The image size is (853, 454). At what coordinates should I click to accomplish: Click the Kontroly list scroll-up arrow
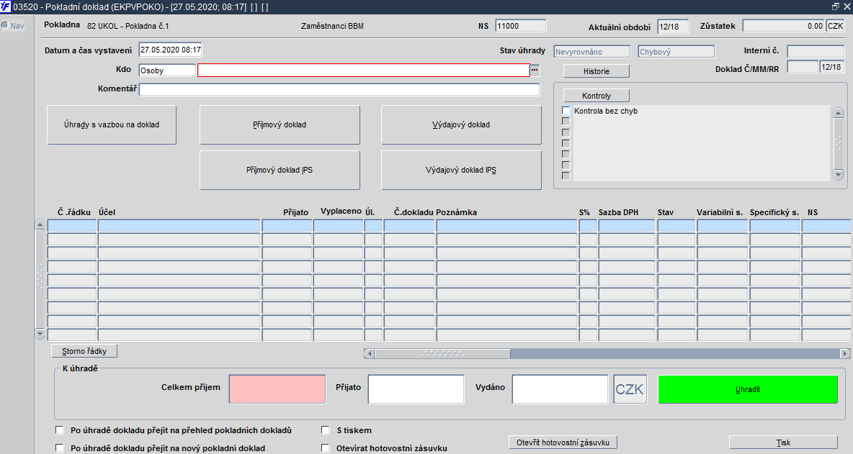(x=837, y=113)
